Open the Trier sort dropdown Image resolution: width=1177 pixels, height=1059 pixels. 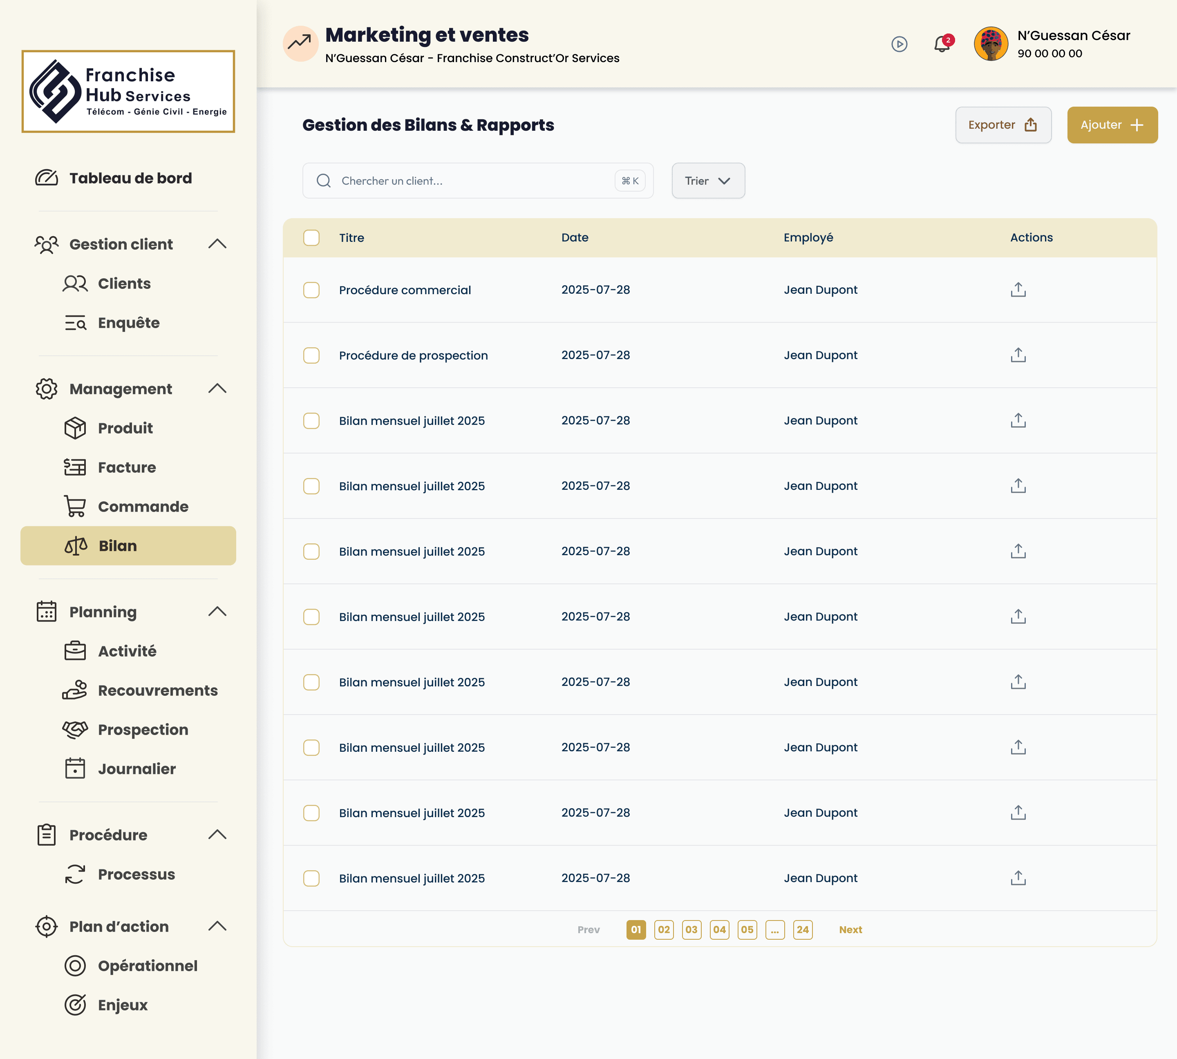coord(708,181)
